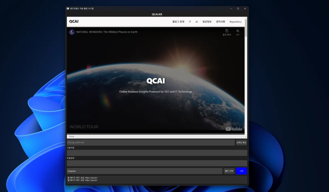The width and height of the screenshot is (329, 192).
Task: Click the first 웹 페이지 로드 성공 log line
Action: point(83,178)
